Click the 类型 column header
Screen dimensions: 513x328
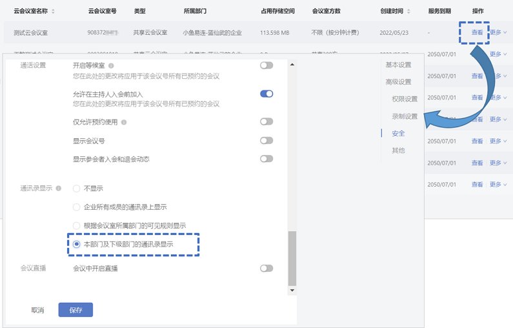139,11
